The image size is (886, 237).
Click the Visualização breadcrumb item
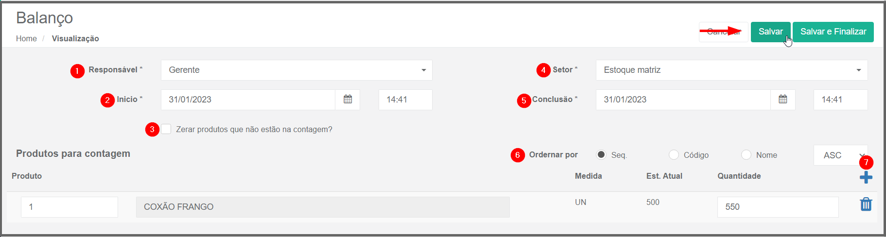(x=75, y=38)
